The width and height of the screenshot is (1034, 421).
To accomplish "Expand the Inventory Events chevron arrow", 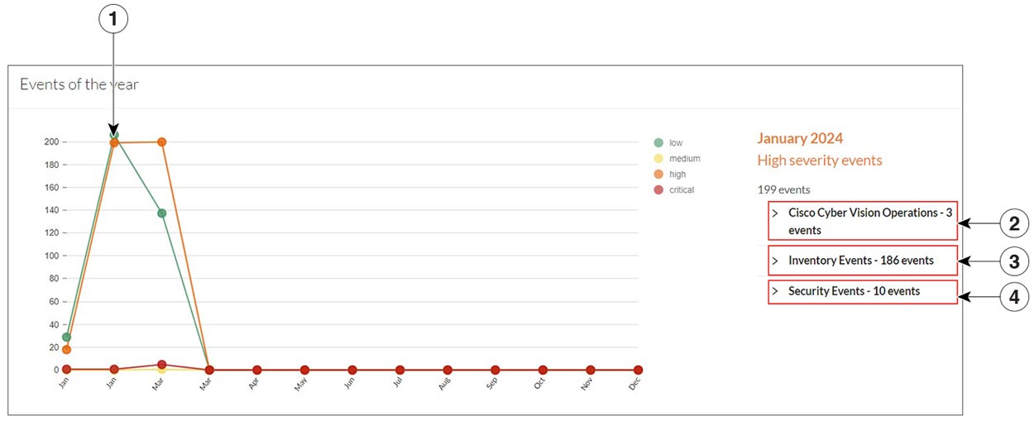I will point(775,261).
